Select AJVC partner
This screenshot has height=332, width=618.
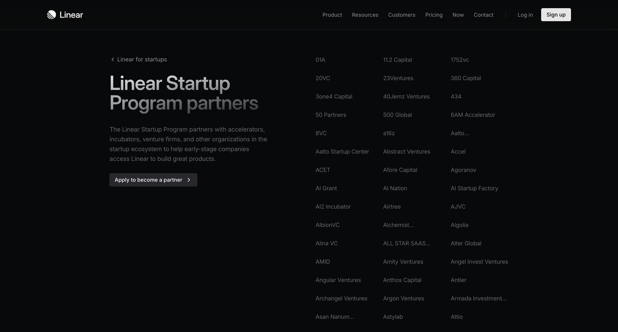click(x=458, y=207)
